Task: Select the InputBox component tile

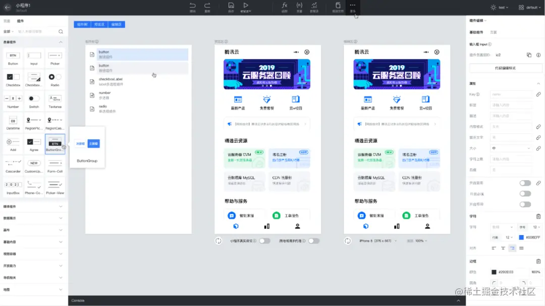Action: click(x=13, y=188)
